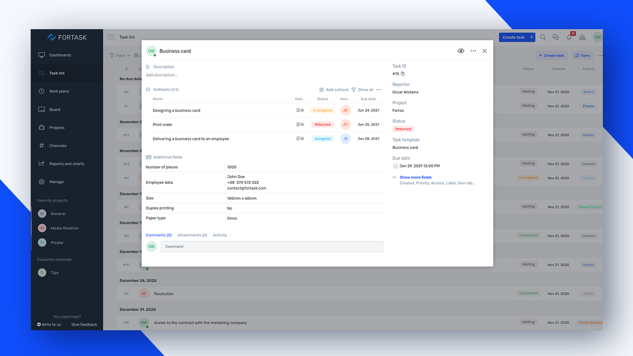Click the Add description placeholder text
The width and height of the screenshot is (633, 356).
(162, 75)
